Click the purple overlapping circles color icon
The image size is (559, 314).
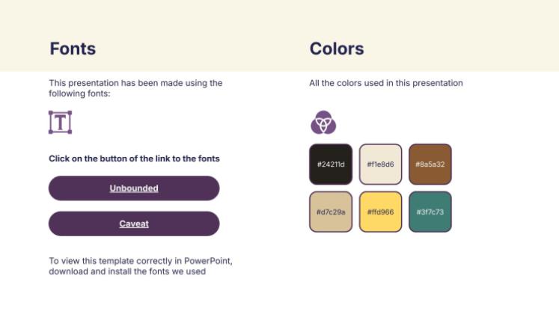pos(323,123)
